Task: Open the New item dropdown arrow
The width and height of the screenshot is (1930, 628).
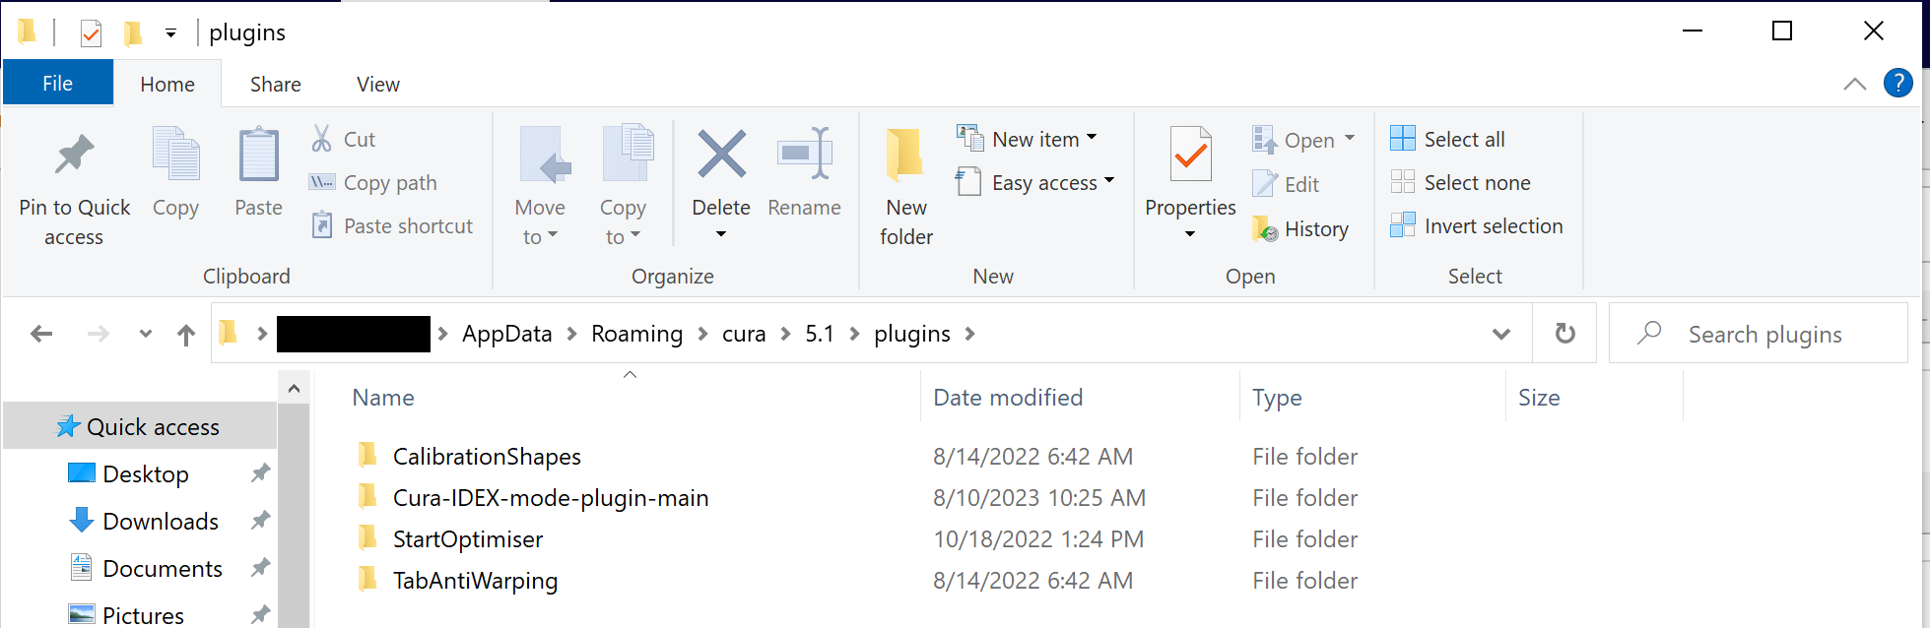Action: (1093, 138)
